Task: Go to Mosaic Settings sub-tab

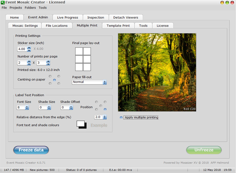Action: click(25, 26)
